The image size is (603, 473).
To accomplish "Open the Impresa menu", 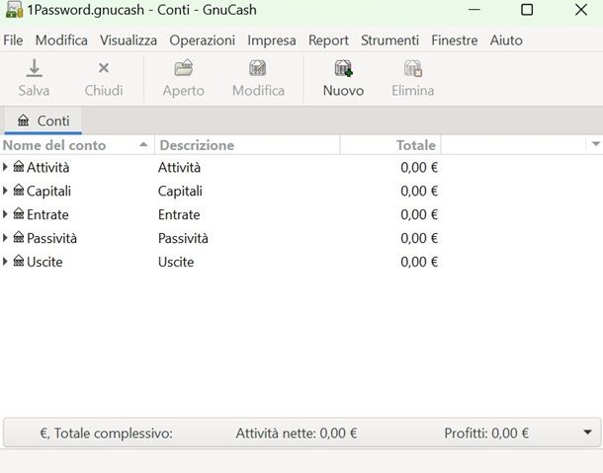I will (x=272, y=40).
